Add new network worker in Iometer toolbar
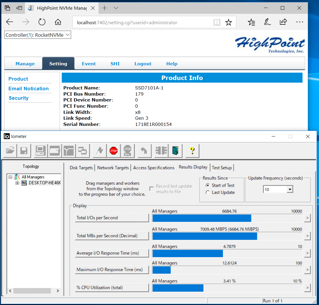This screenshot has width=319, height=305. tap(69, 151)
